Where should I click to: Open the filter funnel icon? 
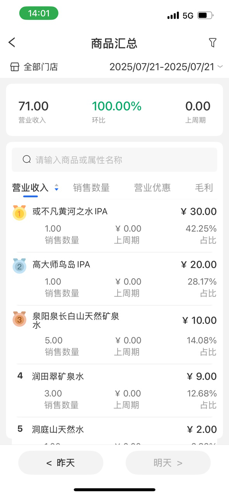click(x=212, y=43)
